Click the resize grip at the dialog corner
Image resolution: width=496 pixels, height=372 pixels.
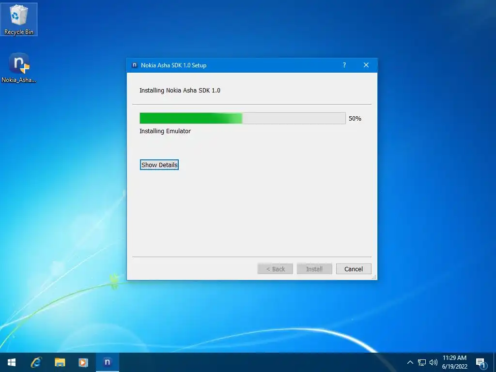coord(374,277)
